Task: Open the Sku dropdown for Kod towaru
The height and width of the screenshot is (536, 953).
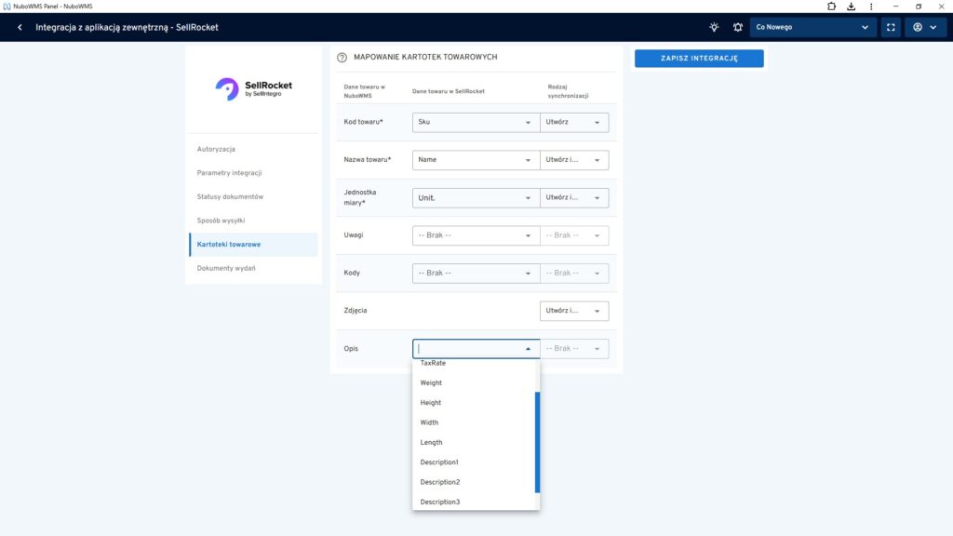Action: click(x=475, y=122)
